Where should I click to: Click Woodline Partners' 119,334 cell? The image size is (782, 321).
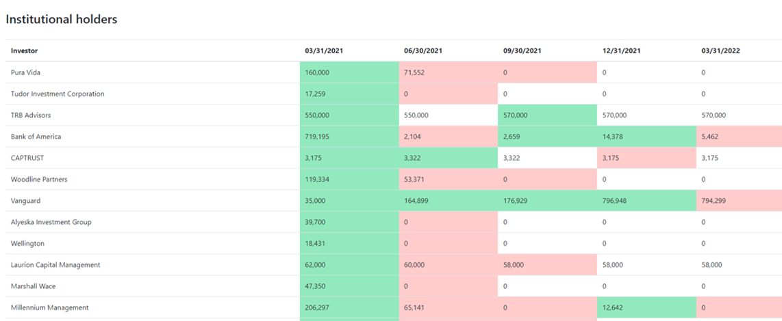(x=350, y=179)
